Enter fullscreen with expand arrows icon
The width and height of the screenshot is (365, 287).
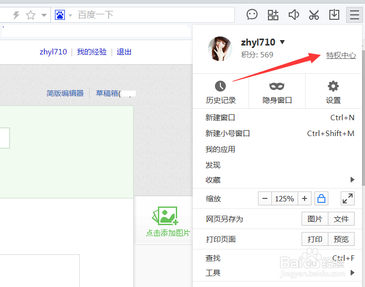pyautogui.click(x=348, y=198)
